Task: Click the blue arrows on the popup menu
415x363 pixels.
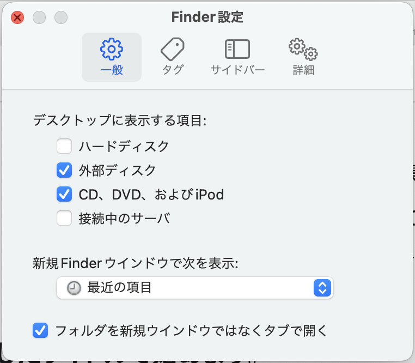Action: coord(322,288)
